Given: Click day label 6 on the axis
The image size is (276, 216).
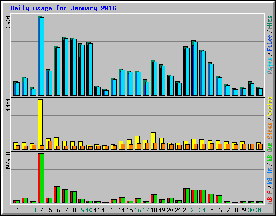Looking at the screenshot, I should [x=58, y=210].
